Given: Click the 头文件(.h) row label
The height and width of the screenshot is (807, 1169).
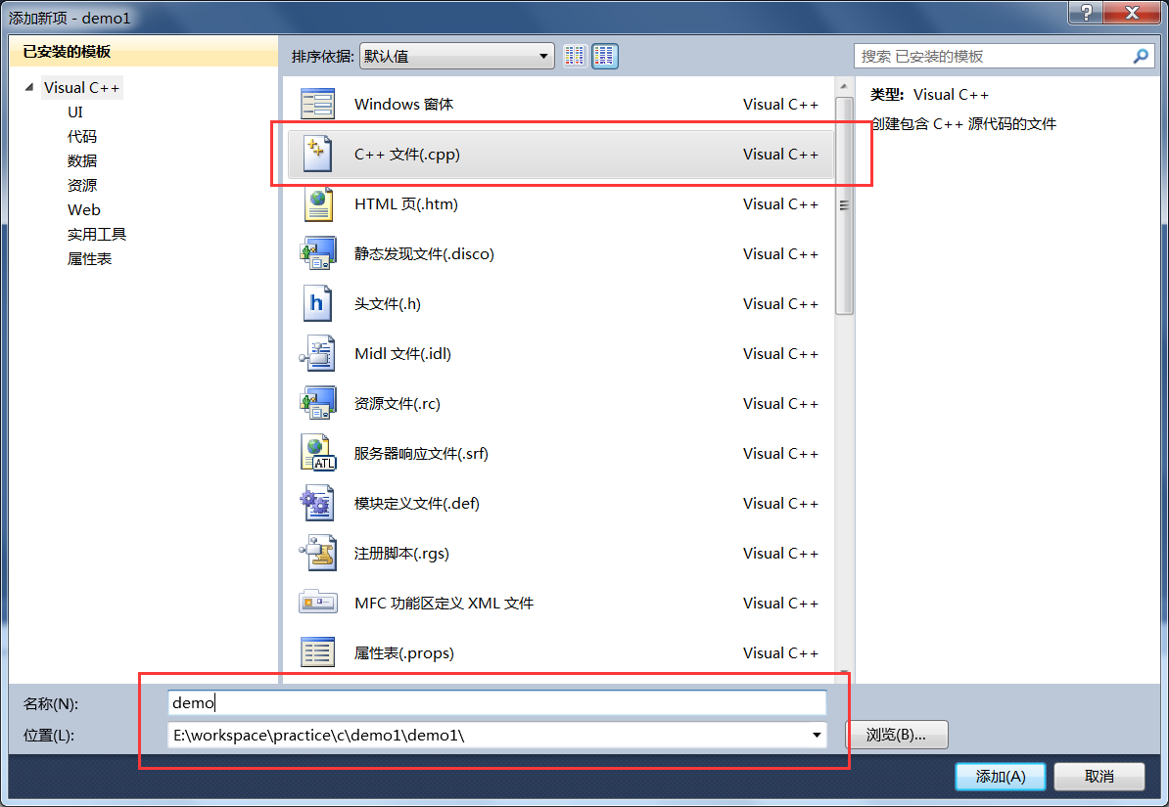Looking at the screenshot, I should (388, 304).
